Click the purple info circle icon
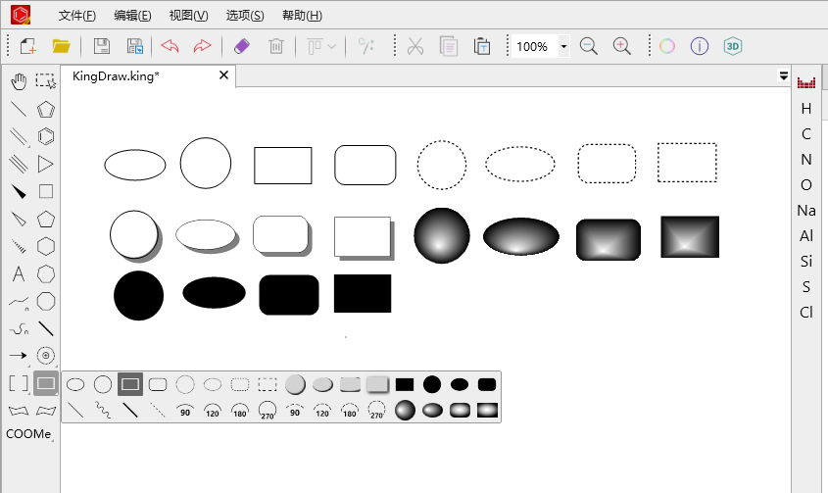 (x=700, y=46)
